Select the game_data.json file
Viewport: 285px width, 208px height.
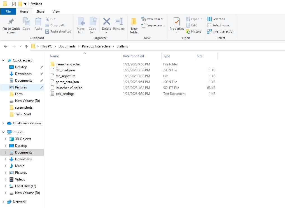(x=67, y=82)
